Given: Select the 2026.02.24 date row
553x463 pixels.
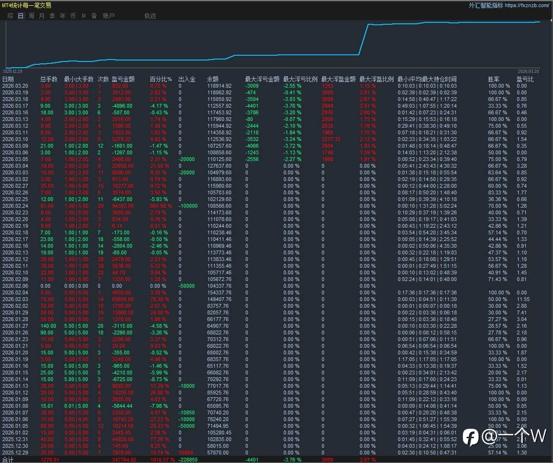Looking at the screenshot, I should [15, 206].
